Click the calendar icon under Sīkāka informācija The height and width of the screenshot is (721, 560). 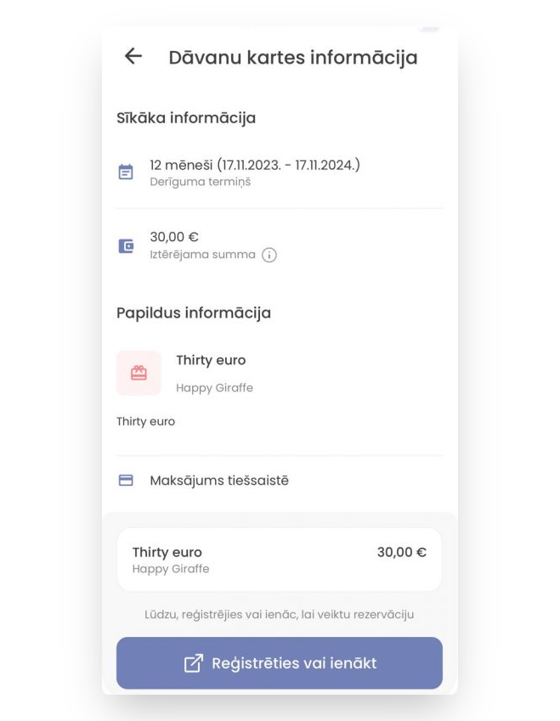coord(126,170)
